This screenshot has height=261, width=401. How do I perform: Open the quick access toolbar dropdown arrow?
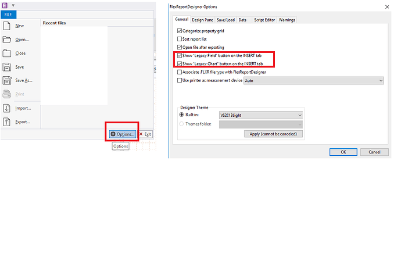point(13,5)
